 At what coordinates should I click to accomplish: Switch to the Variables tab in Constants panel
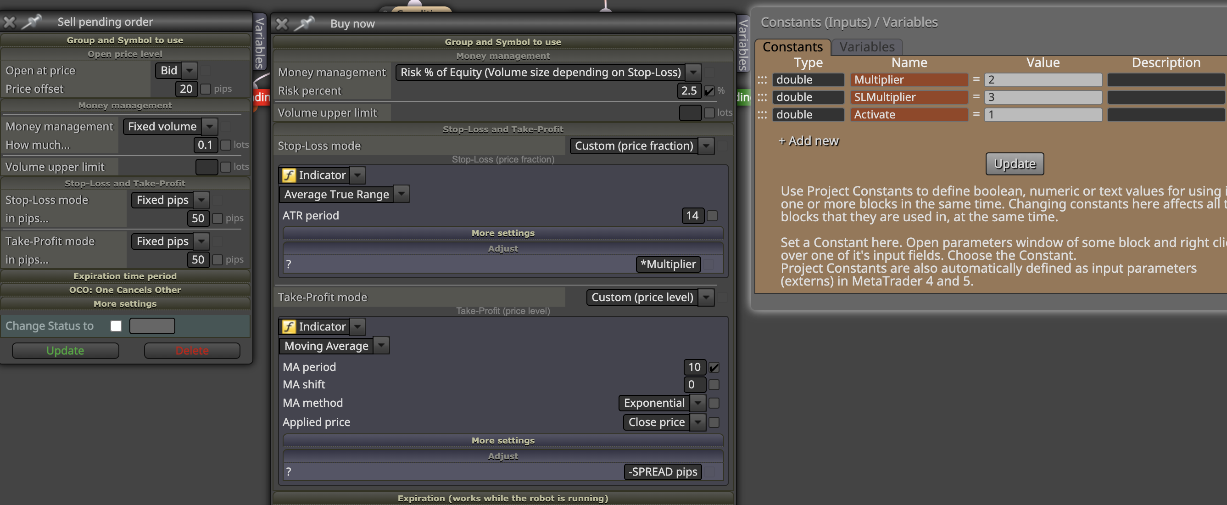867,47
